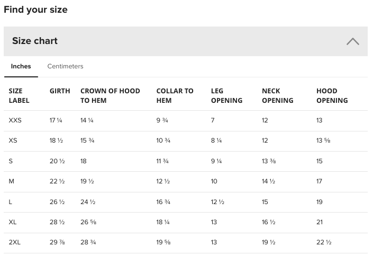The width and height of the screenshot is (373, 264).
Task: Click the HOOD OPENING column header
Action: pos(332,95)
